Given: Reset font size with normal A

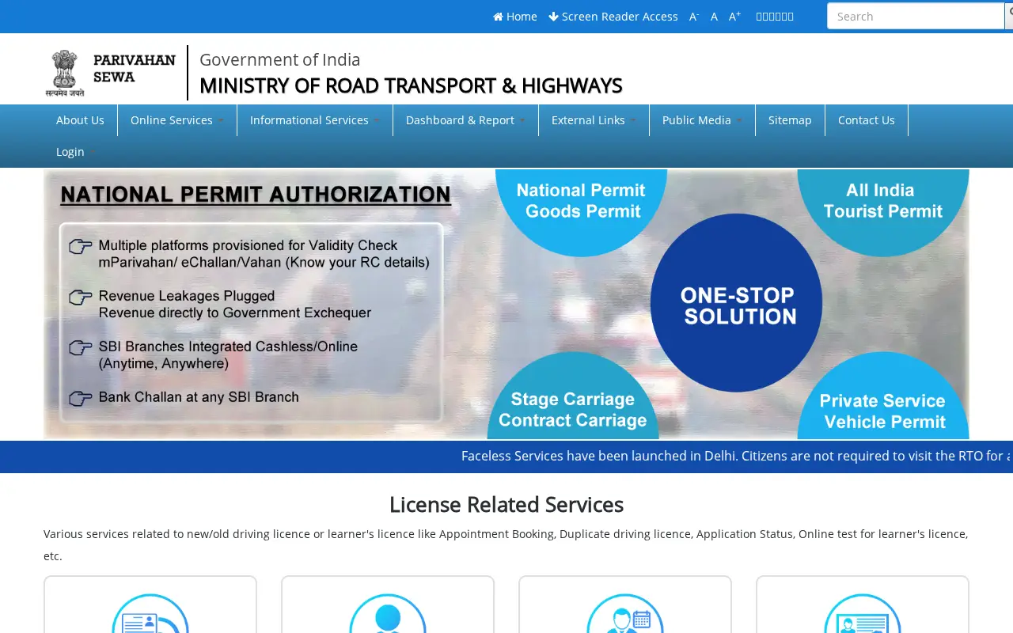Looking at the screenshot, I should coord(714,17).
